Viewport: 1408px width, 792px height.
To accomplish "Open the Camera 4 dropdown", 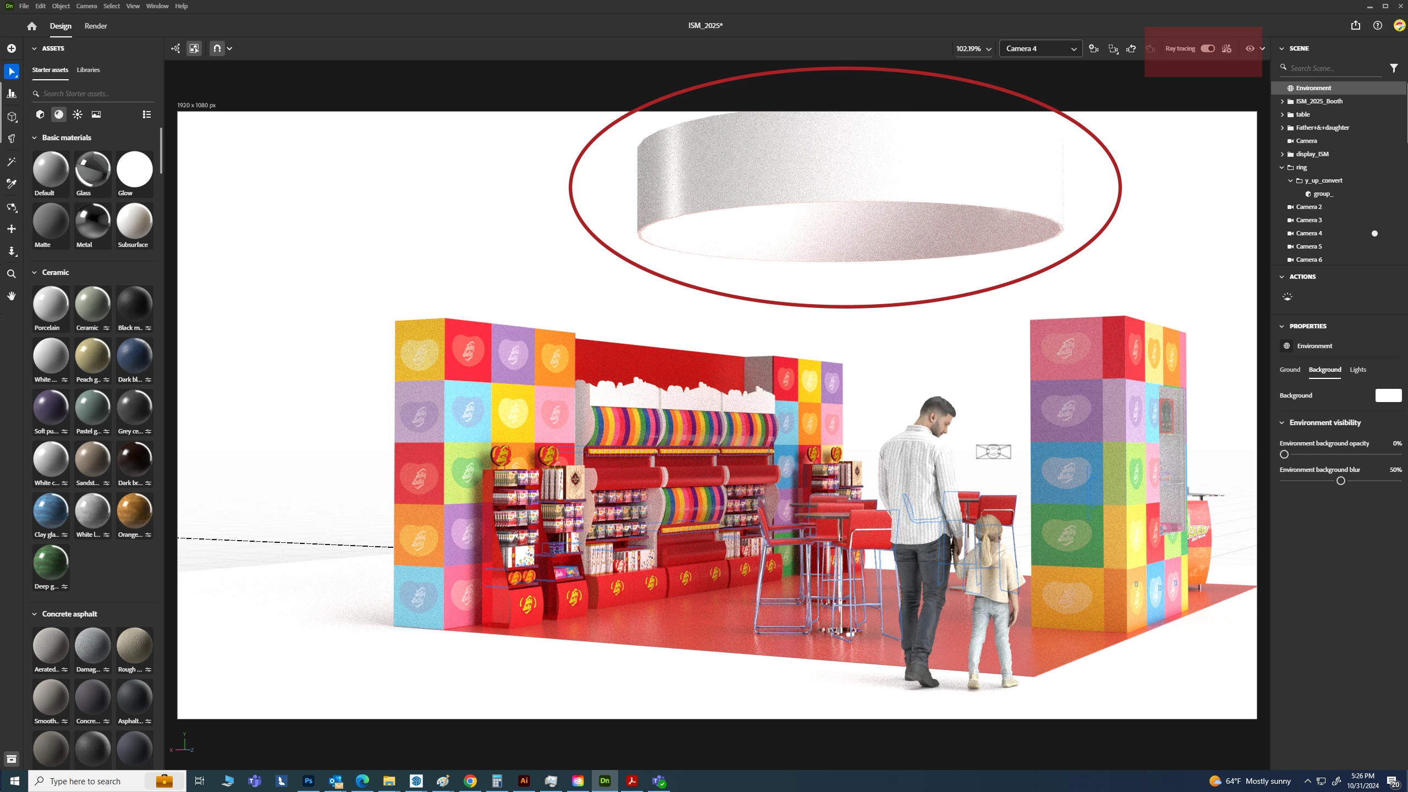I will click(1041, 48).
